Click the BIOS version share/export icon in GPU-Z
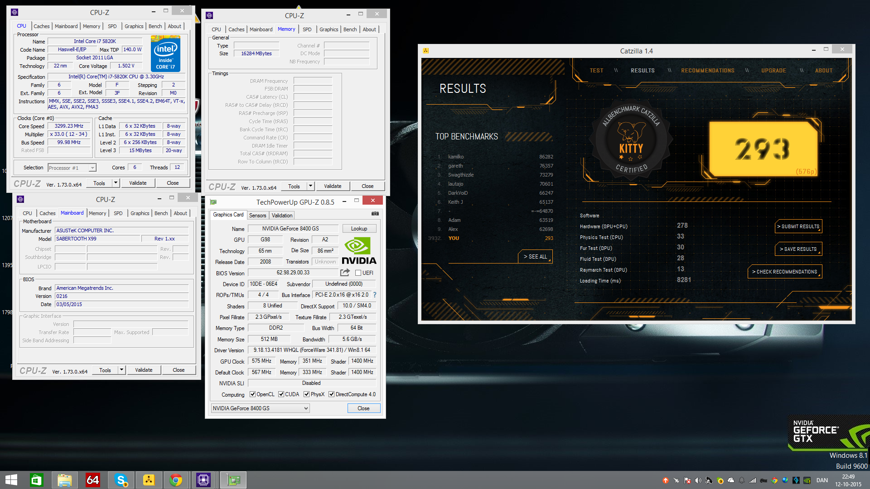Screen dimensions: 870x489 (345, 273)
